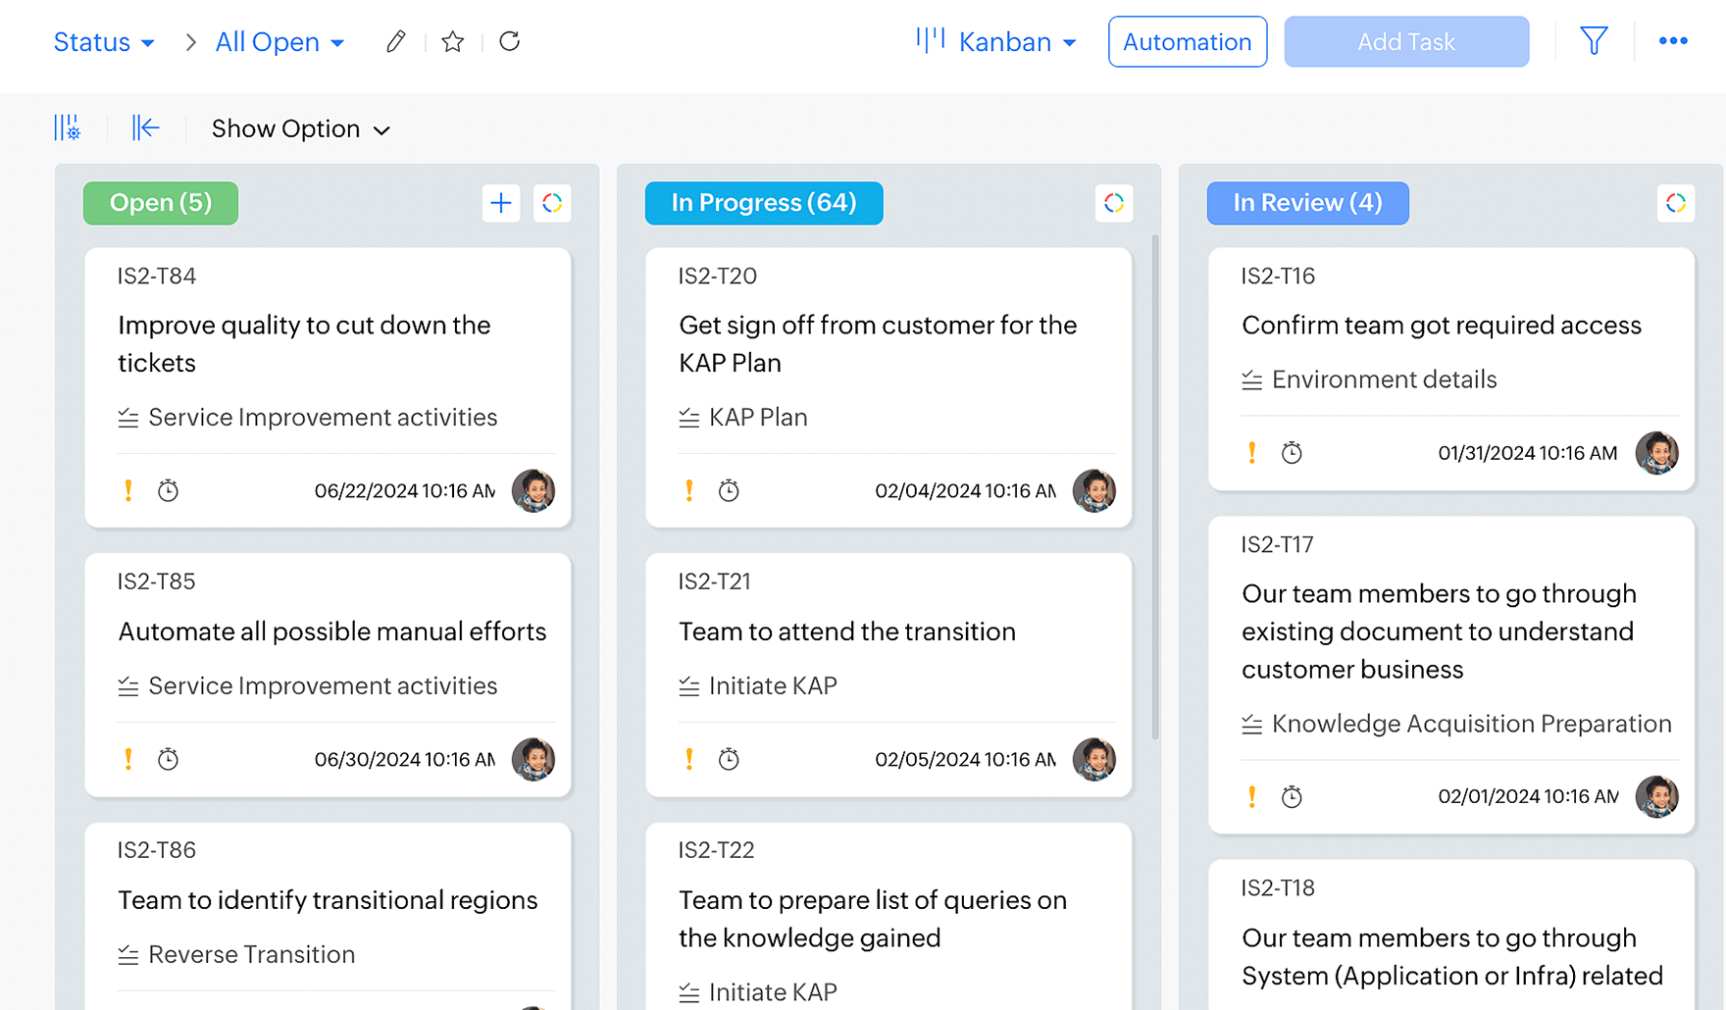Open the filter funnel icon

1594,41
